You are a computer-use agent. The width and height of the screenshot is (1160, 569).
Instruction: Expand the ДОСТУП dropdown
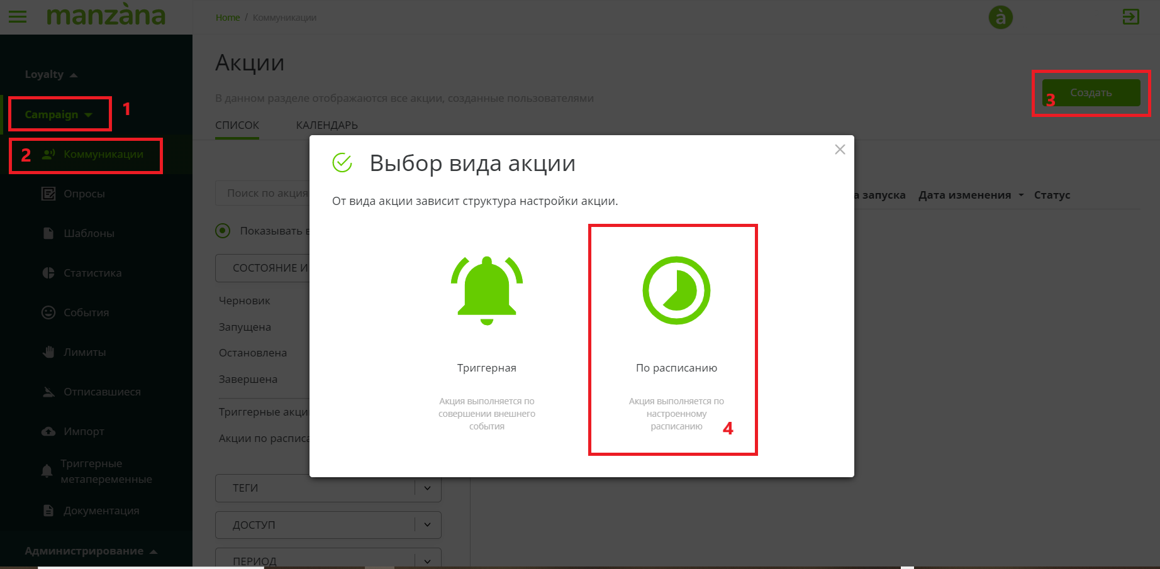(x=427, y=525)
